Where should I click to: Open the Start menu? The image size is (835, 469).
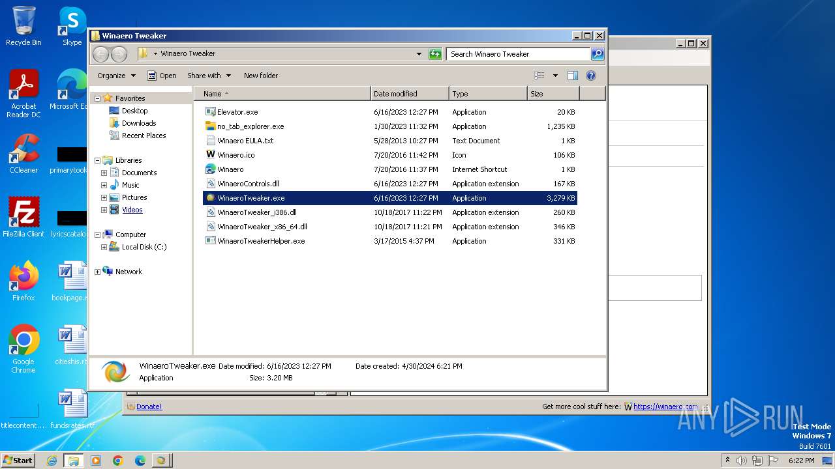click(x=18, y=461)
